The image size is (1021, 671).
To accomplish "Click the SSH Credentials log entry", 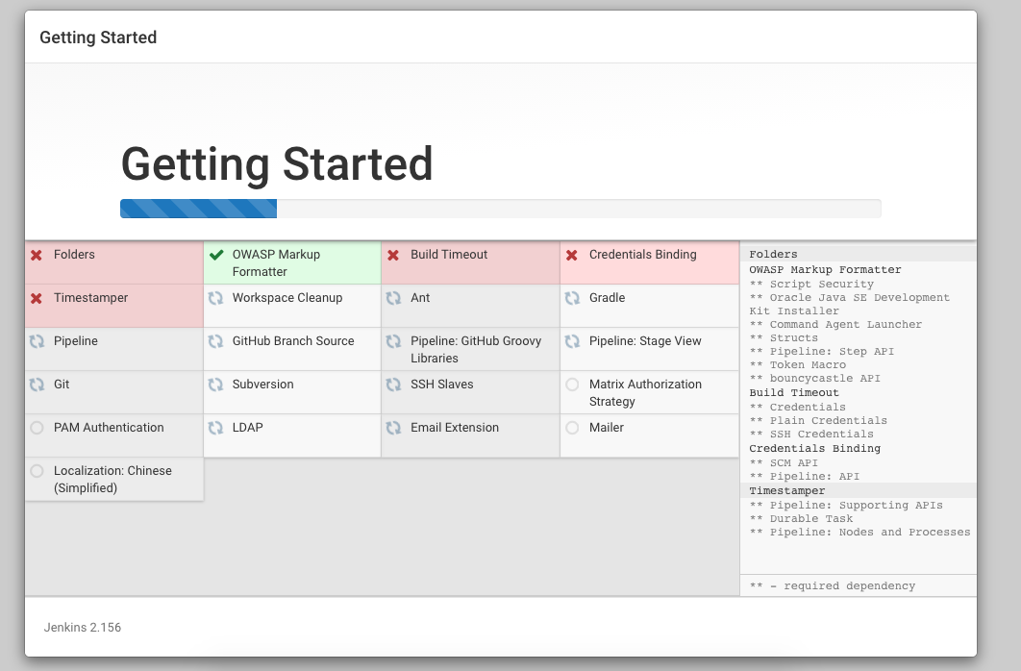I will click(x=811, y=435).
